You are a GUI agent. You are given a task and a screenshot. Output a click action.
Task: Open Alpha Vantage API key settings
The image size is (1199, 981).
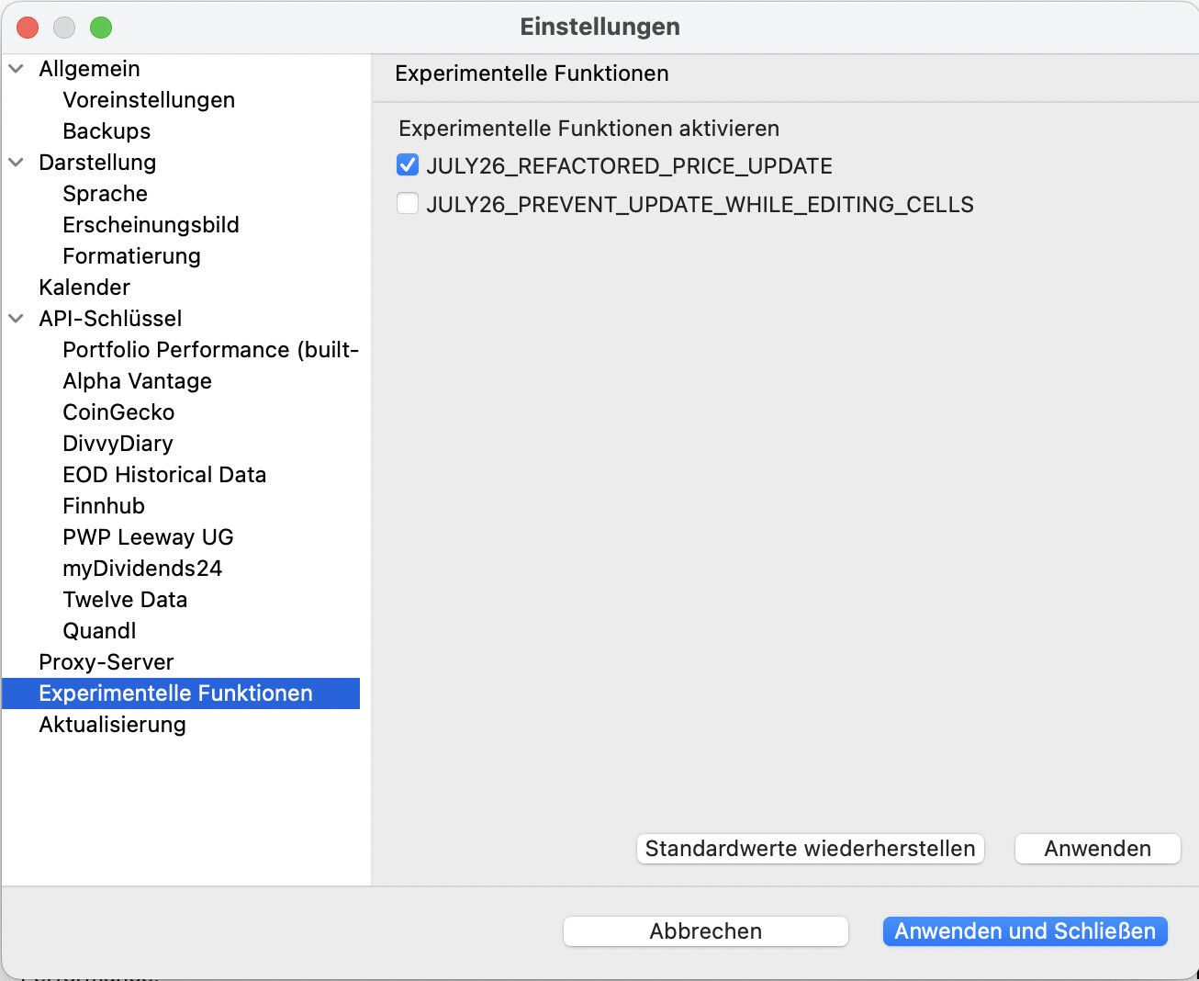pos(137,381)
